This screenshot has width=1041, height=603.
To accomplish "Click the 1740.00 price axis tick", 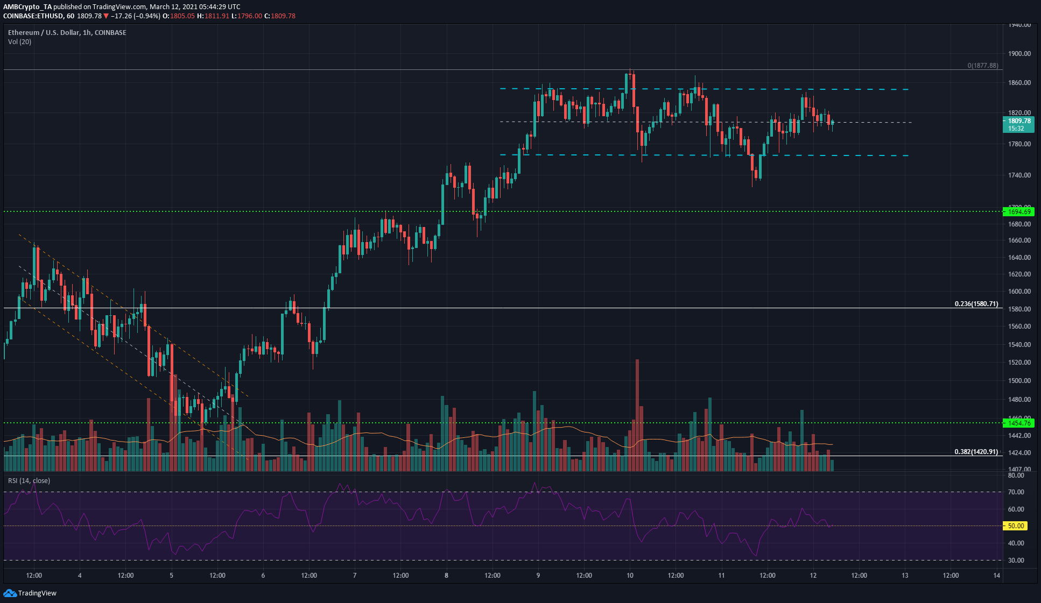I will click(1019, 175).
